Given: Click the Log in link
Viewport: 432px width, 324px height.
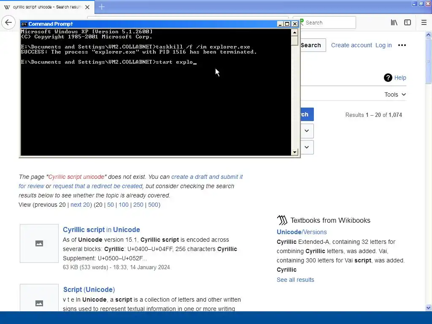Looking at the screenshot, I should coord(383,45).
